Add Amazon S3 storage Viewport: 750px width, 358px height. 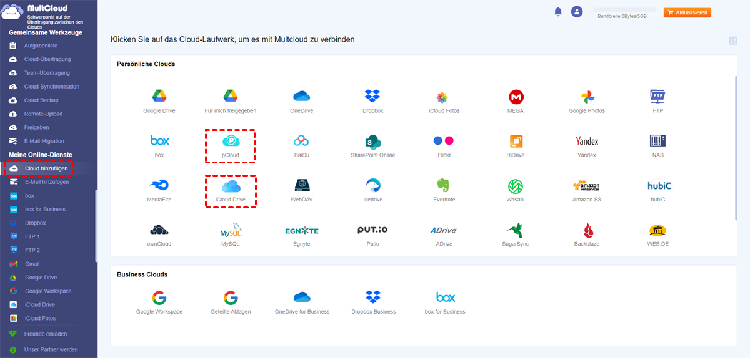587,190
